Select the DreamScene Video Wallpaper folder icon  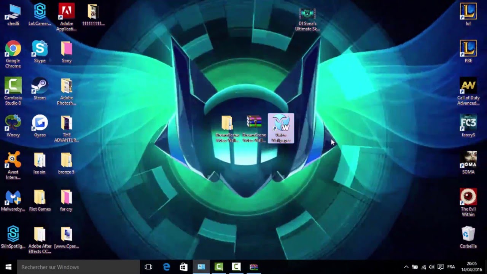pos(227,129)
